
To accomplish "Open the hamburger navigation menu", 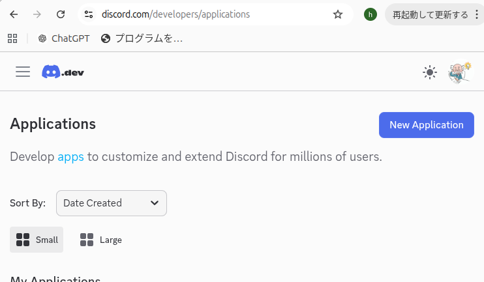I will point(23,72).
